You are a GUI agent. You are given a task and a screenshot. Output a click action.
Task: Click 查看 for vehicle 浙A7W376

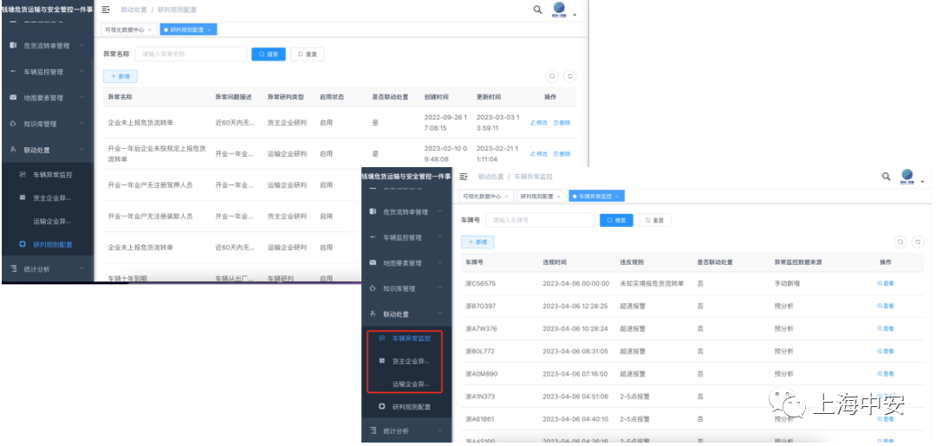tap(886, 329)
